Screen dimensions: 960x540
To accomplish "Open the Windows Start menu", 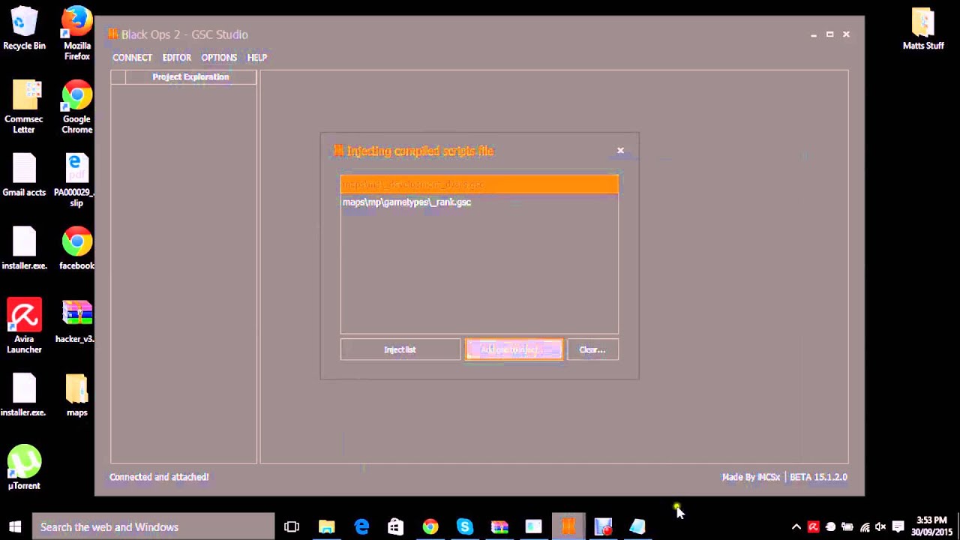I will click(x=15, y=526).
